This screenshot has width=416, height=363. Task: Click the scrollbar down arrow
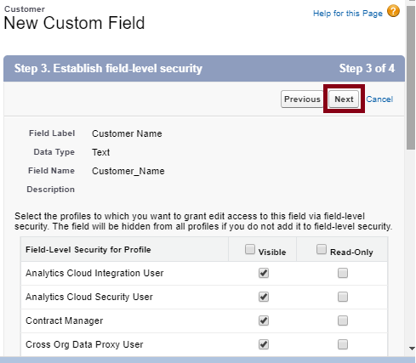412,349
